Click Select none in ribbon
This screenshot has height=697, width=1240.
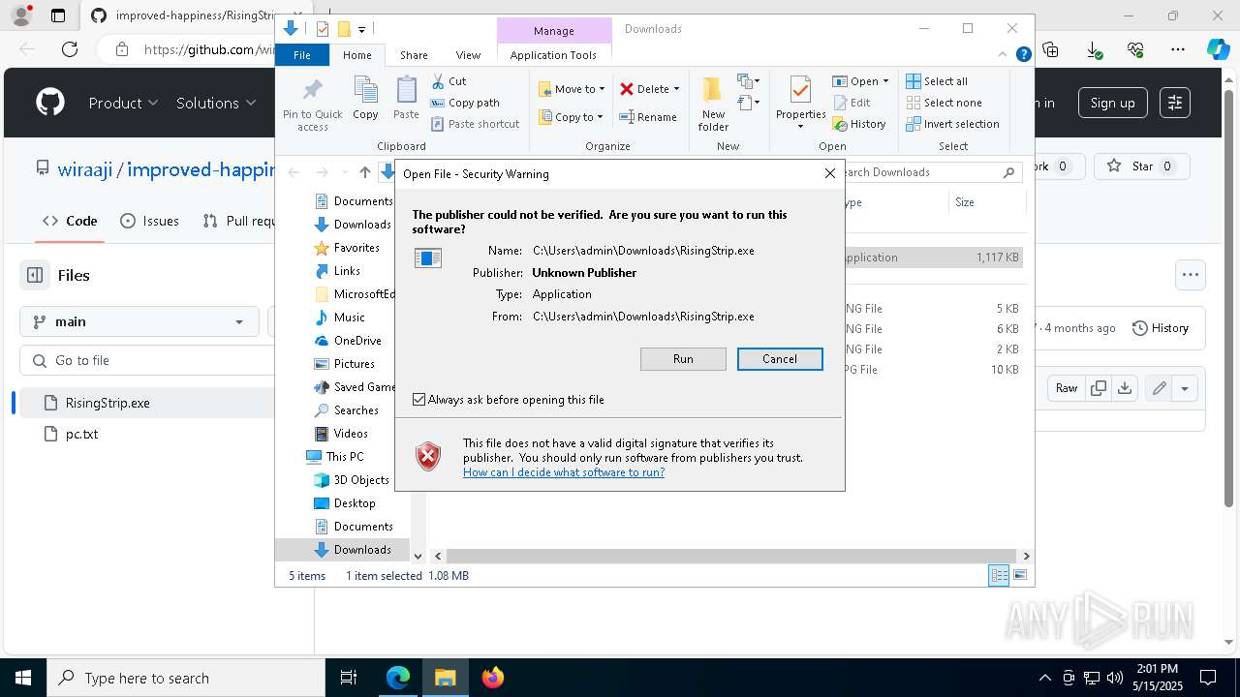tap(944, 103)
